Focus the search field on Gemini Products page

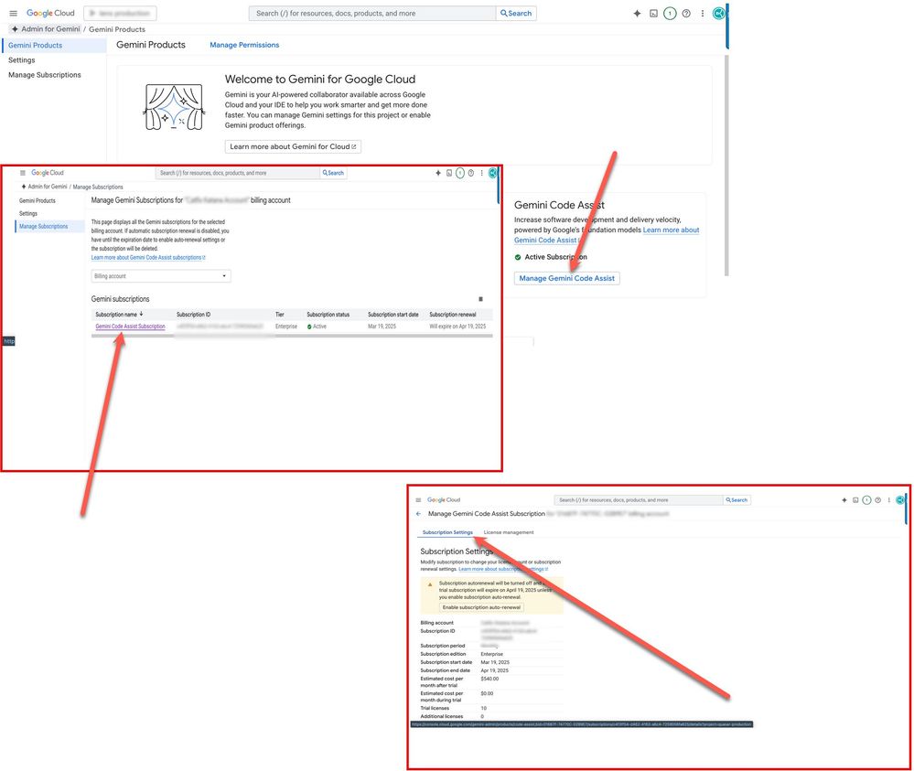372,14
